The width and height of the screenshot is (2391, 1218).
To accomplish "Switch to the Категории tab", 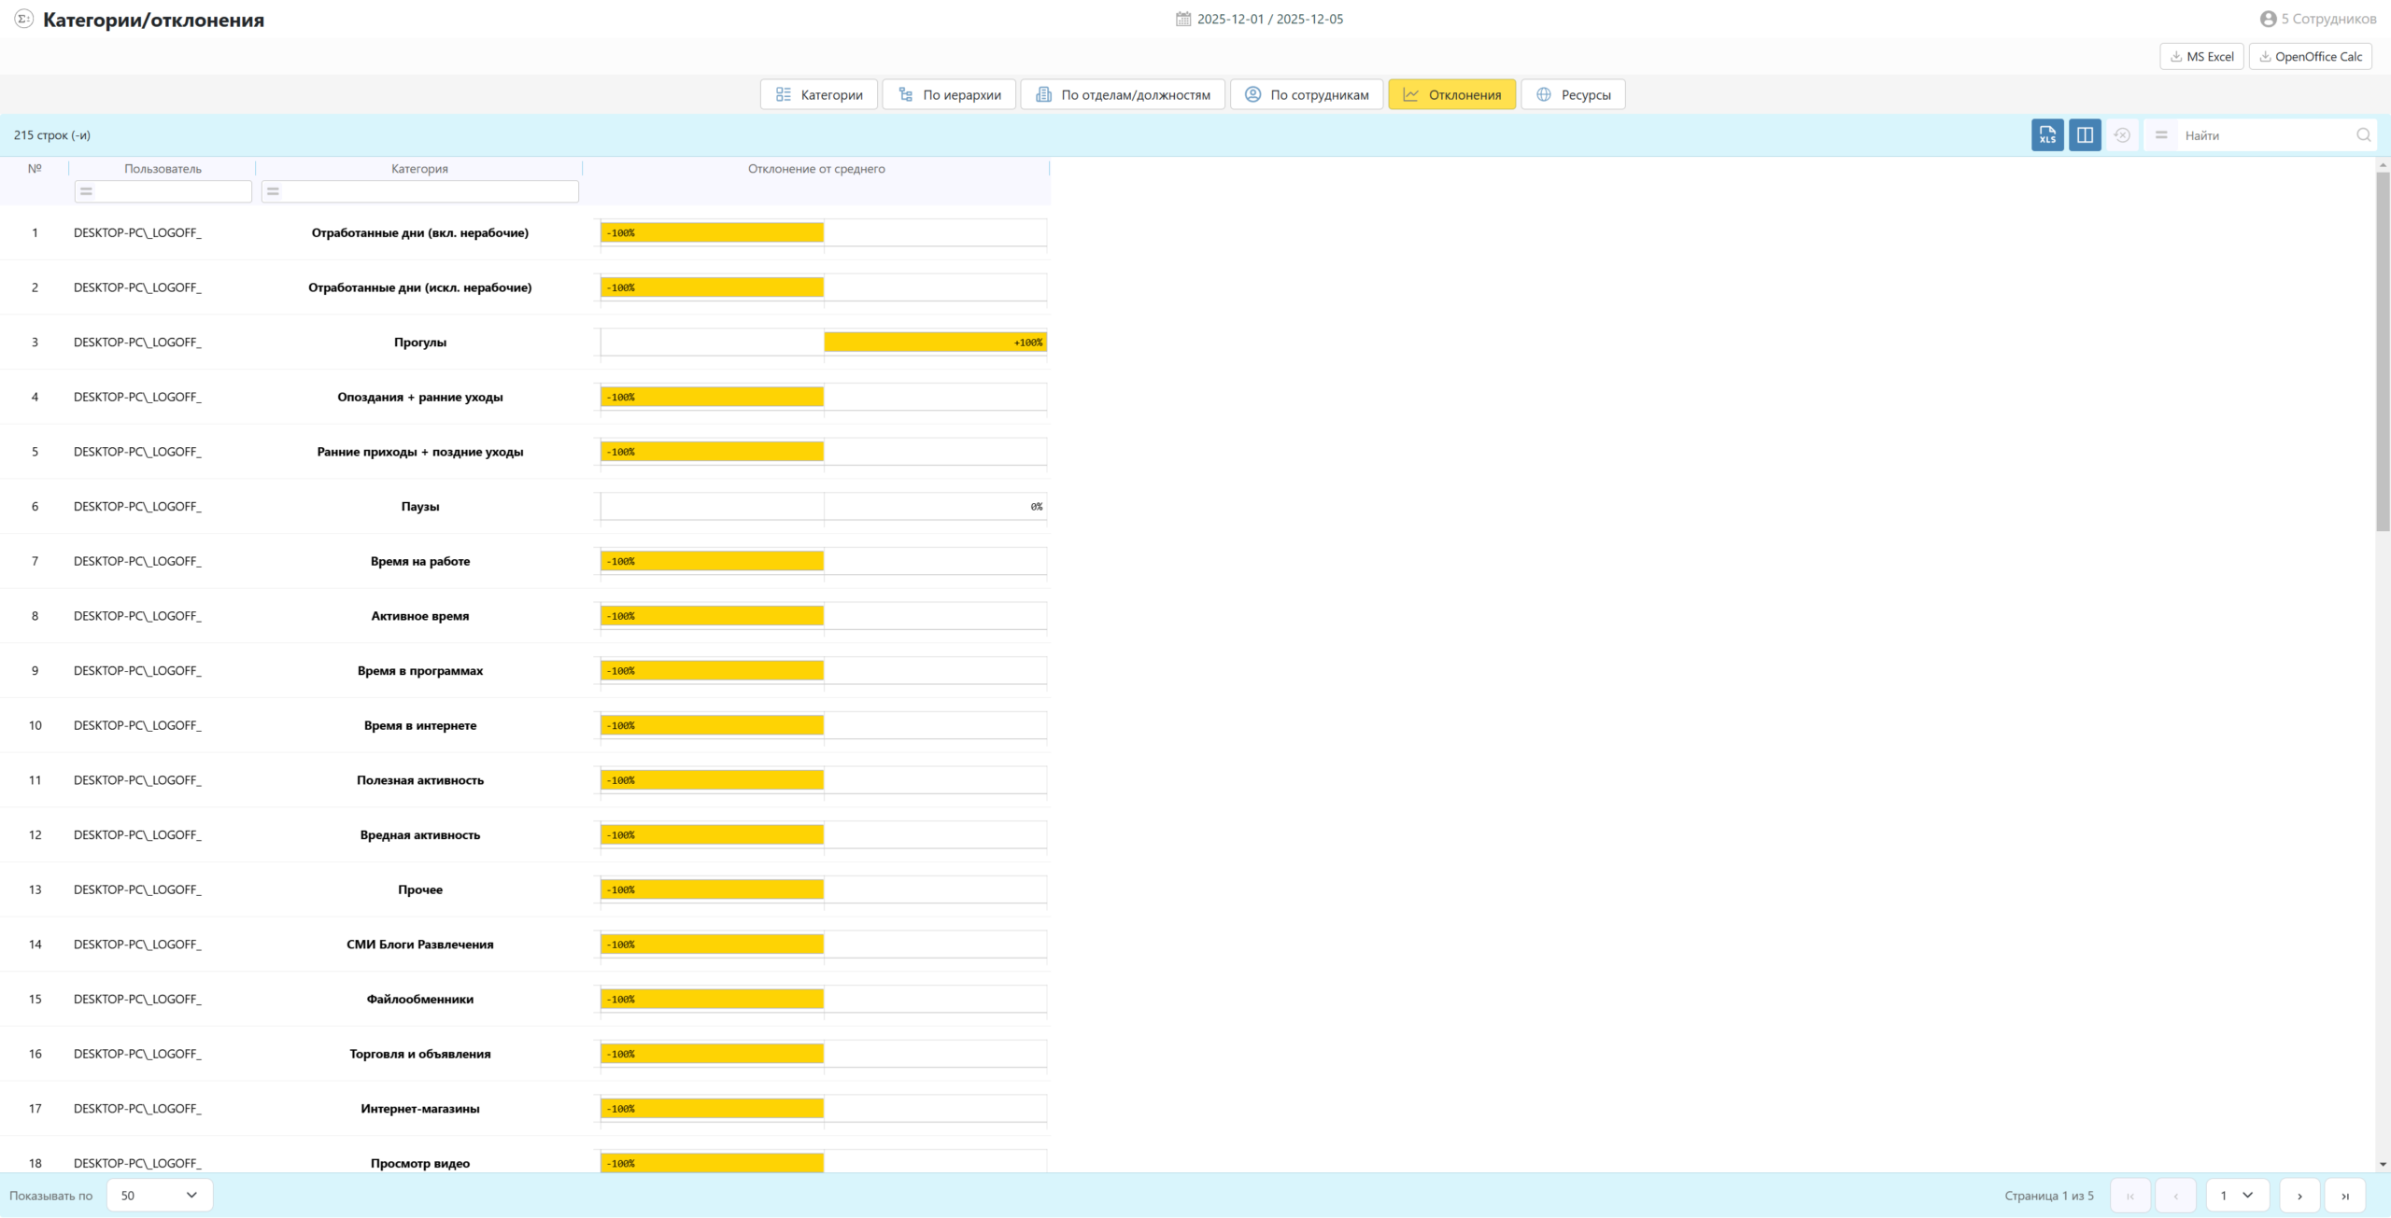I will (818, 95).
